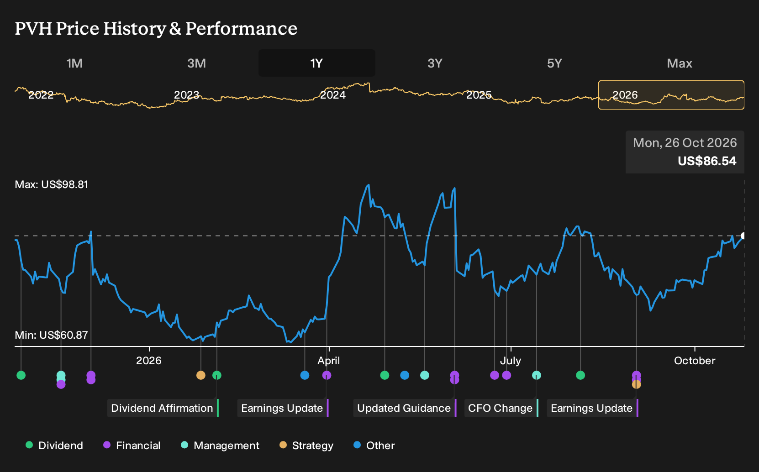Viewport: 759px width, 472px height.
Task: Switch to the 5Y range tab
Action: click(x=554, y=63)
